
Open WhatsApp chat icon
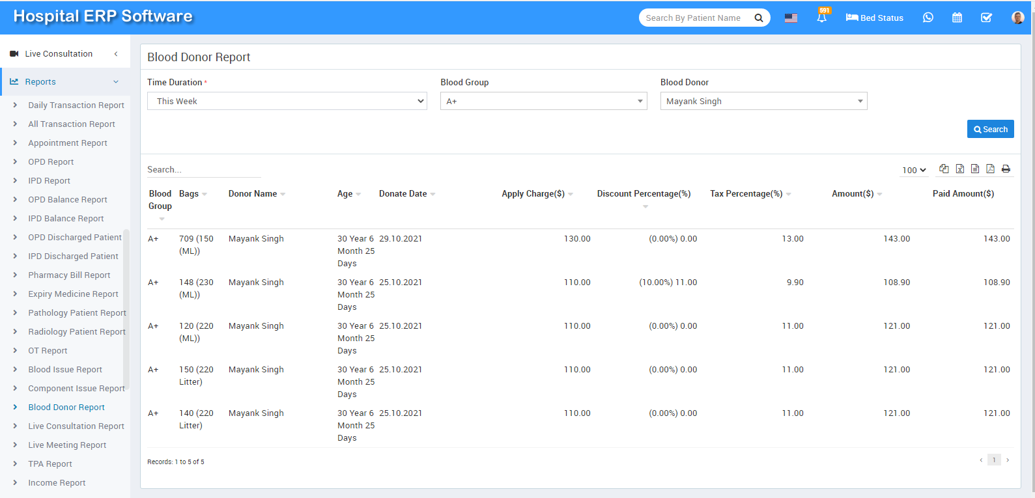click(x=928, y=18)
